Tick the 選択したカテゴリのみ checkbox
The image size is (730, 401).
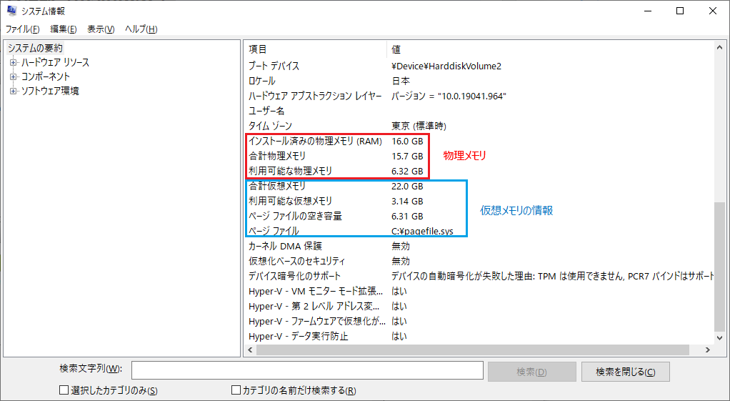pyautogui.click(x=64, y=390)
